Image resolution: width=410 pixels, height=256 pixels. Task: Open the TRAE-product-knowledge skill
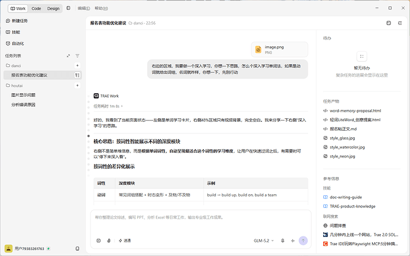pyautogui.click(x=349, y=206)
